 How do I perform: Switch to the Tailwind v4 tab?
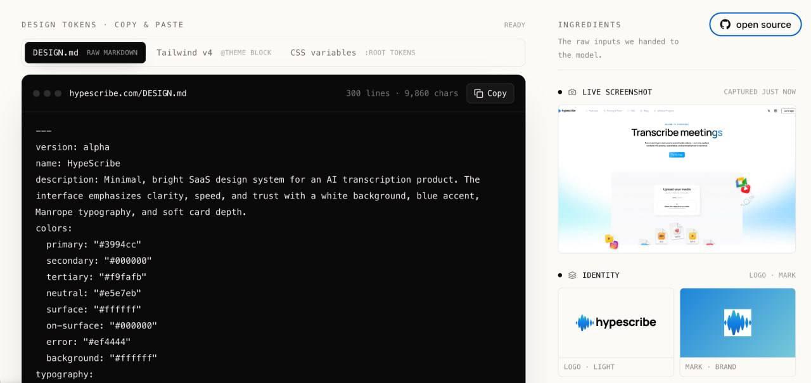tap(214, 53)
